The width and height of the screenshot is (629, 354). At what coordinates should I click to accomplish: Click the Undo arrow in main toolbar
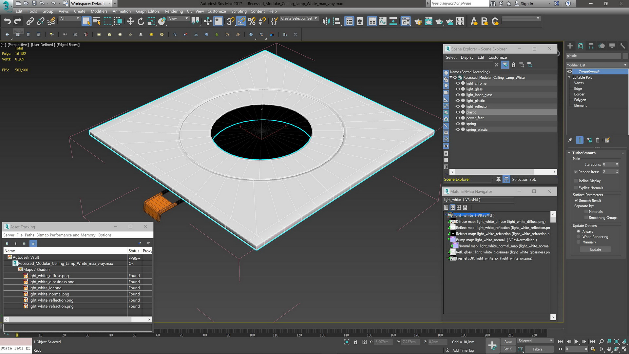pyautogui.click(x=7, y=22)
